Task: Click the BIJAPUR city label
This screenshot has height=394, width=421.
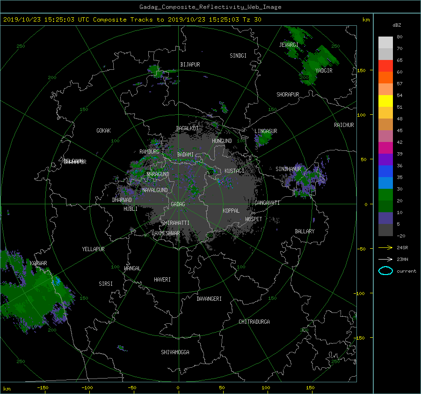Action: point(190,65)
